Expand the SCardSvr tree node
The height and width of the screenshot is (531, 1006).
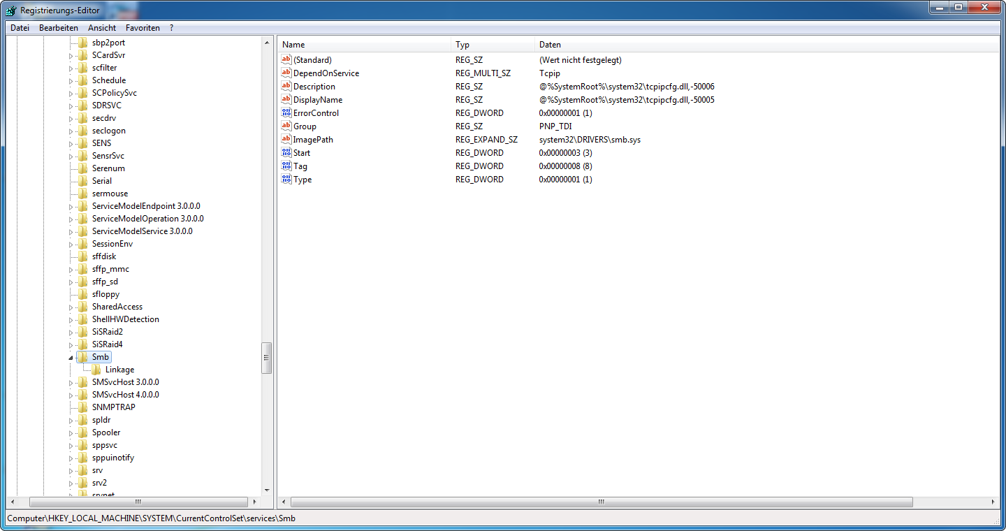click(71, 55)
